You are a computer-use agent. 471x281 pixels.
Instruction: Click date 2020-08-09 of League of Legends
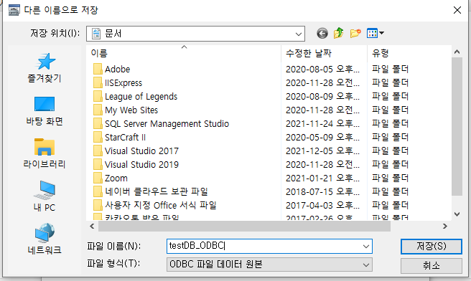322,97
